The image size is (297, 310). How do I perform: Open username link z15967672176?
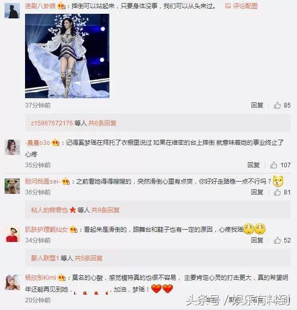coord(52,123)
